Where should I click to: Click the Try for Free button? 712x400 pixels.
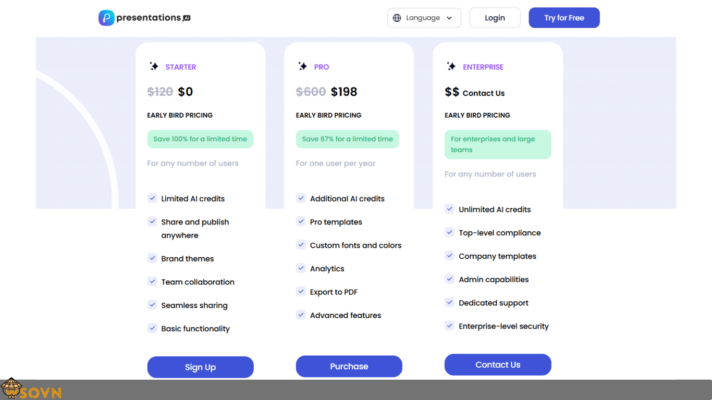564,18
